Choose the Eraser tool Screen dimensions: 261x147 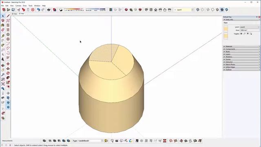pyautogui.click(x=3, y=30)
